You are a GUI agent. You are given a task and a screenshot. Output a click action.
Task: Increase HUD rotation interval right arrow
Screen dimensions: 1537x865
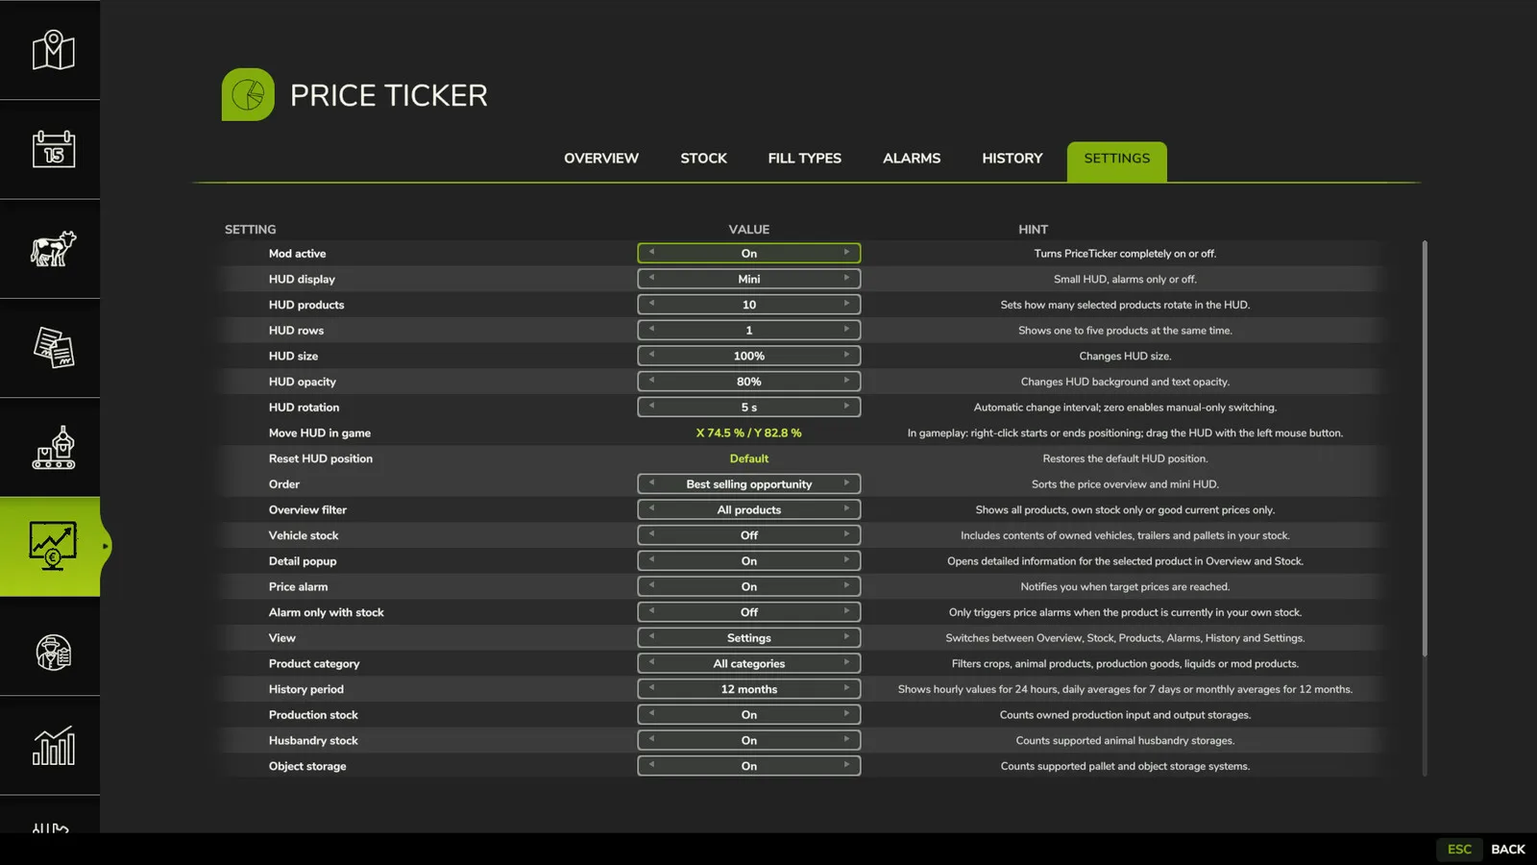(846, 407)
